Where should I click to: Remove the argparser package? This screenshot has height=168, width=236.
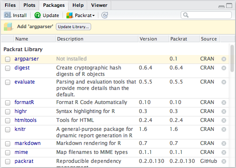[x=224, y=59]
